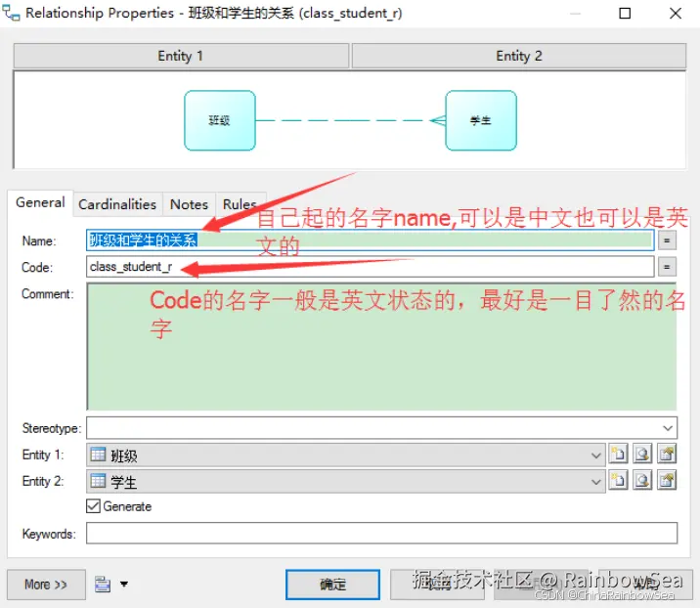Click the table icon in Entity 1 field

(x=98, y=455)
